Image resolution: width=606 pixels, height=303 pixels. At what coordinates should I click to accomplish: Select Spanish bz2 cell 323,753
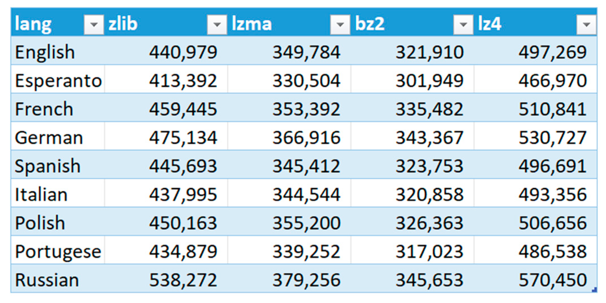429,166
